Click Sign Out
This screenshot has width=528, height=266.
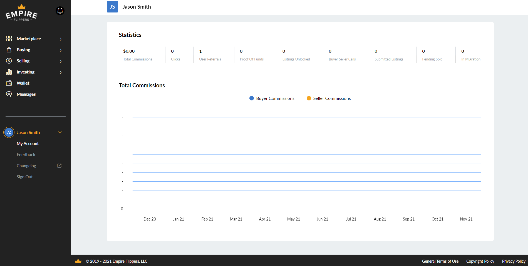click(x=24, y=177)
